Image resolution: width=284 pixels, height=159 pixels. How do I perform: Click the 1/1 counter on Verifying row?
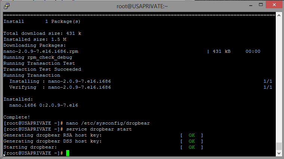click(x=268, y=87)
